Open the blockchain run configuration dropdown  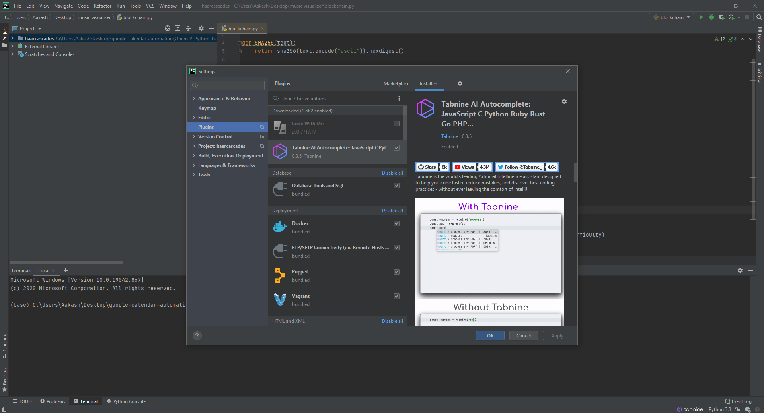tap(672, 17)
